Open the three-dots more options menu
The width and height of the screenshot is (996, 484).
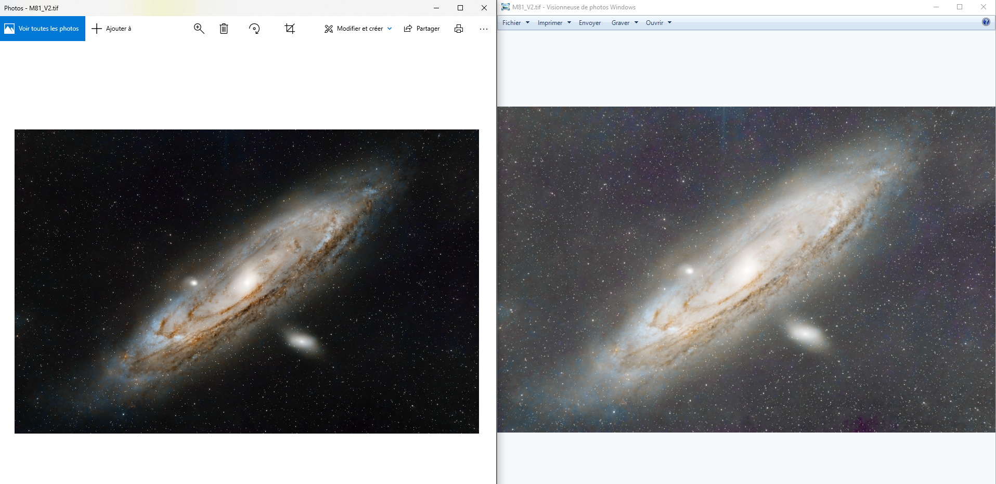click(x=484, y=29)
